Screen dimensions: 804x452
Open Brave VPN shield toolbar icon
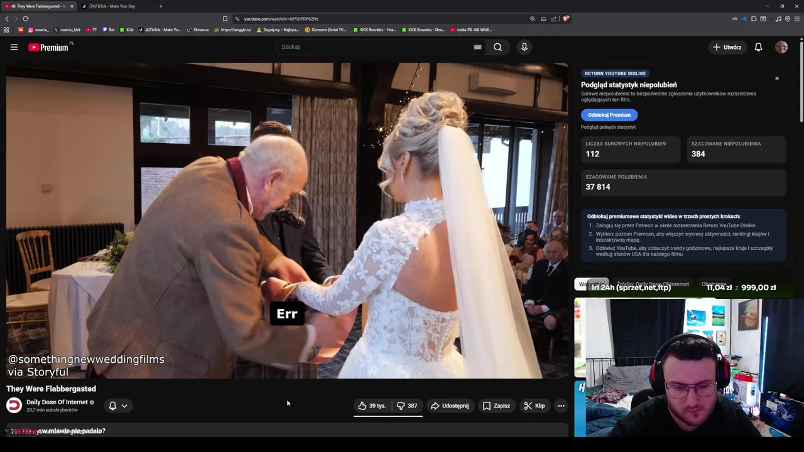click(788, 19)
